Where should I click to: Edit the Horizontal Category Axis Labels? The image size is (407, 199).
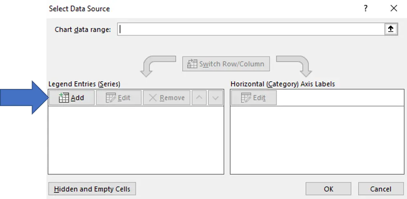pos(254,98)
